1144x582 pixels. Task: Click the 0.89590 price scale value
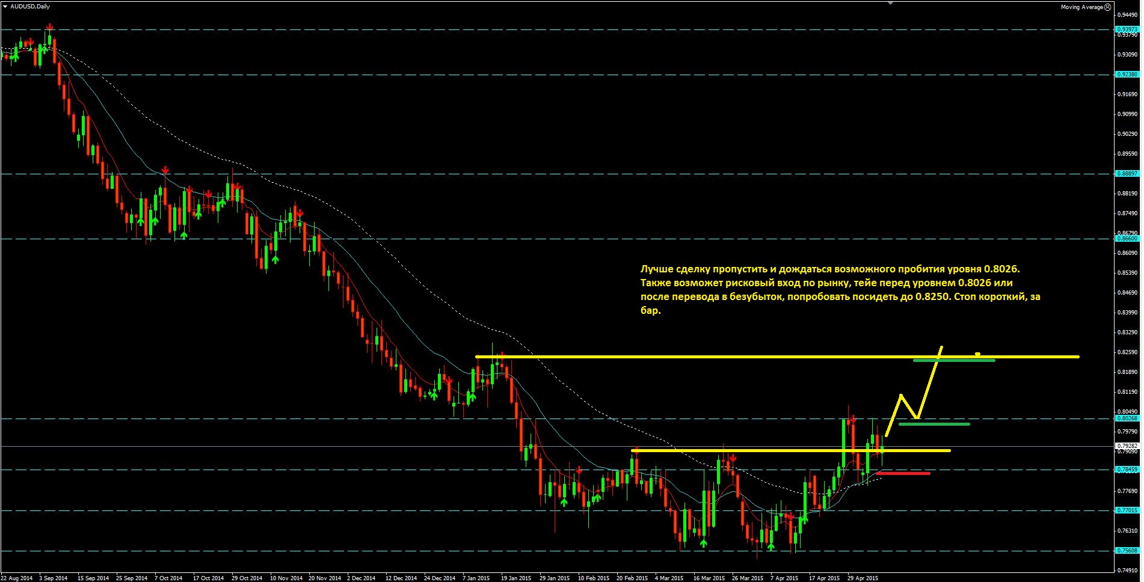point(1127,153)
